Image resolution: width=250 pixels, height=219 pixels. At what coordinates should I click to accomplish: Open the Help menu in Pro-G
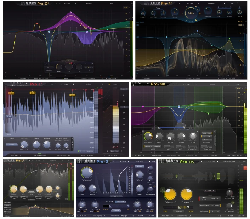click(x=153, y=161)
